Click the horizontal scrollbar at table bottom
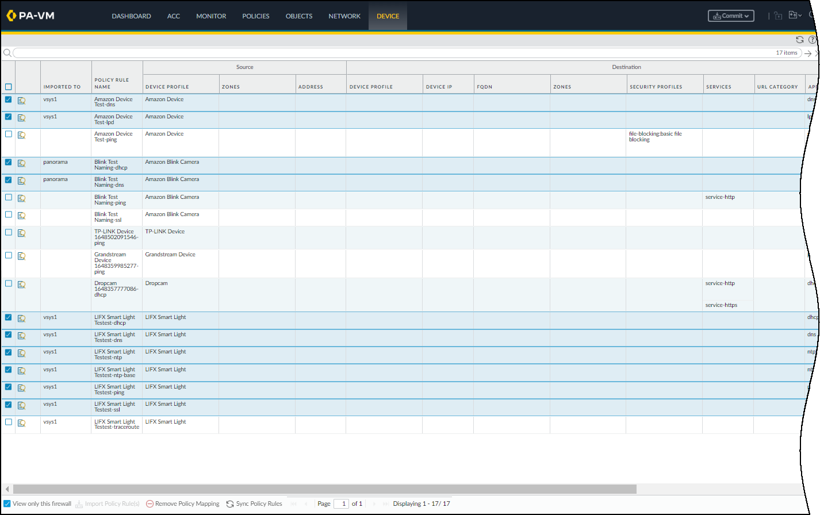 click(x=324, y=489)
